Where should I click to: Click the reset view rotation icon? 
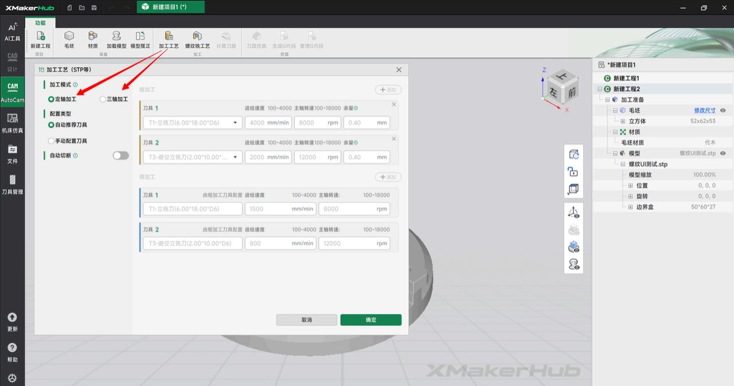coord(573,154)
